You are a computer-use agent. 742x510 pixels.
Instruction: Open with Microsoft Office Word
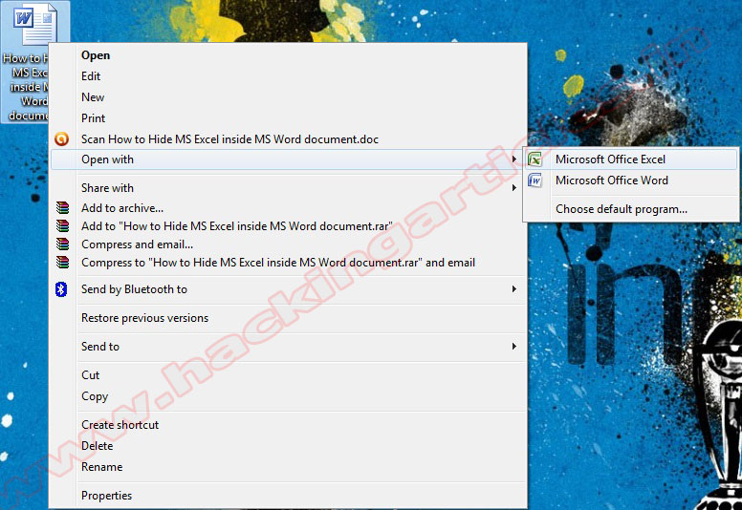pyautogui.click(x=630, y=181)
